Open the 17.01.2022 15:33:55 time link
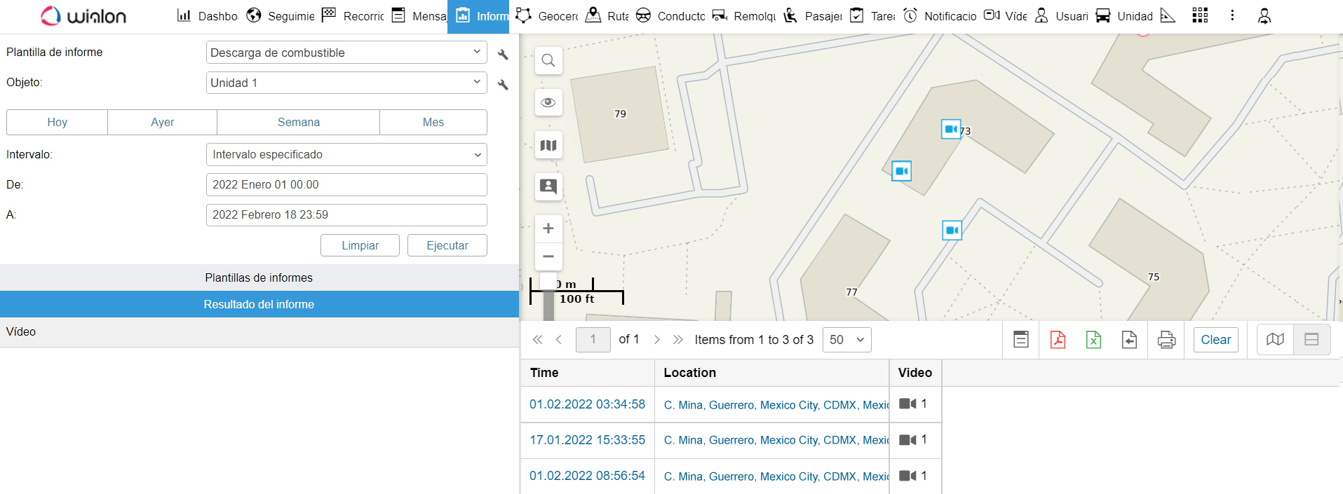This screenshot has height=494, width=1343. coord(587,440)
